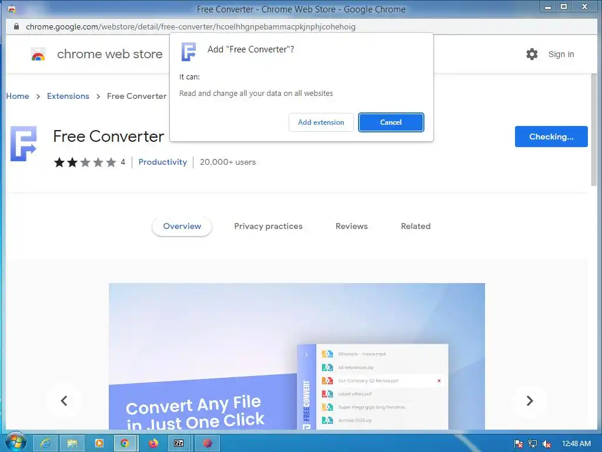The width and height of the screenshot is (602, 452).
Task: Click the chrome web store title text
Action: (x=110, y=54)
